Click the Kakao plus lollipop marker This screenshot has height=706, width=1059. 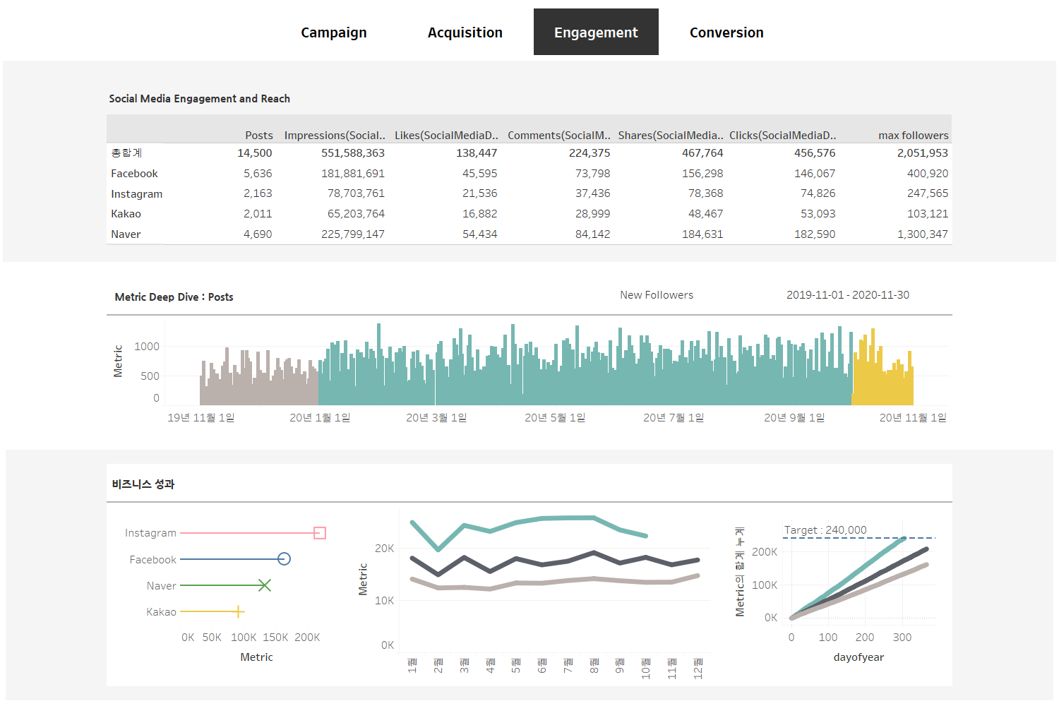coord(239,611)
